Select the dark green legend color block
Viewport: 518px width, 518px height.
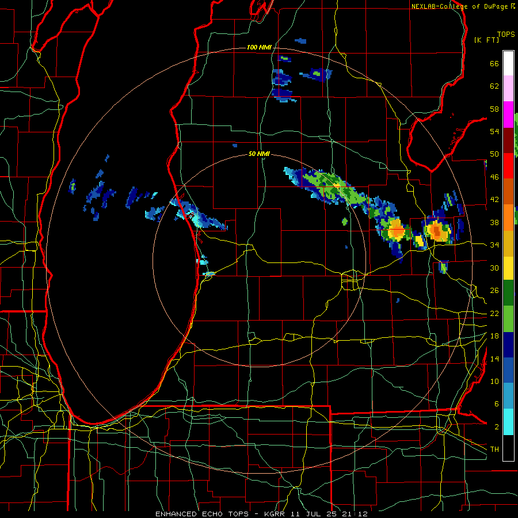click(x=508, y=293)
